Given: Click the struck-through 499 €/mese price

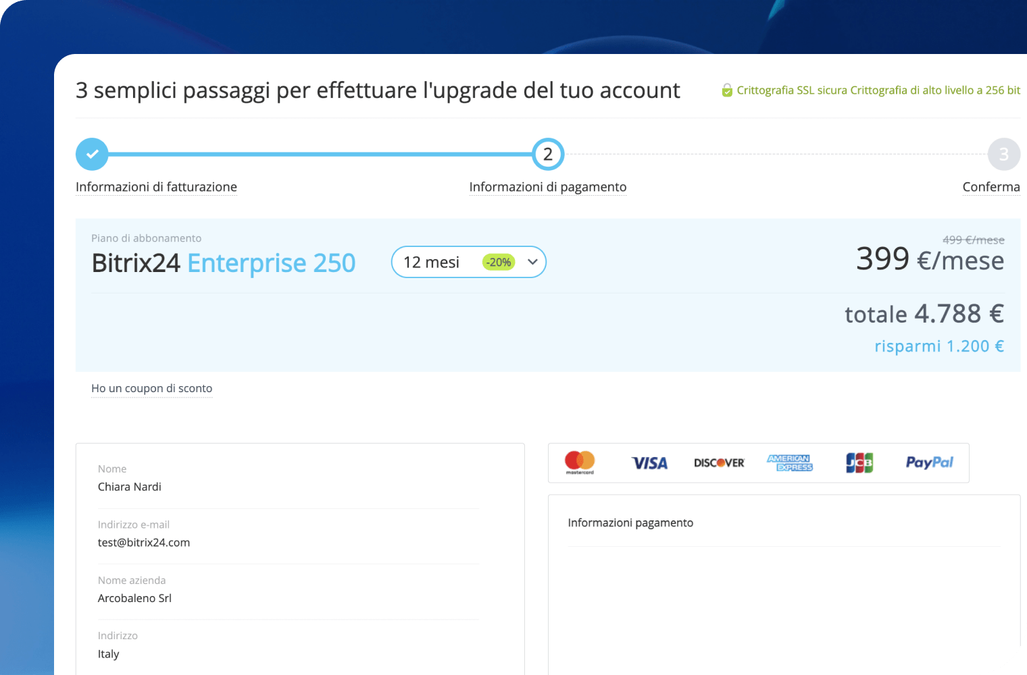Looking at the screenshot, I should coord(973,240).
